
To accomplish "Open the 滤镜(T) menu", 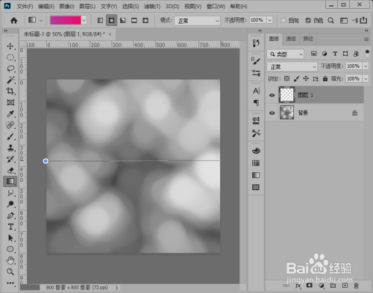I will 152,7.
